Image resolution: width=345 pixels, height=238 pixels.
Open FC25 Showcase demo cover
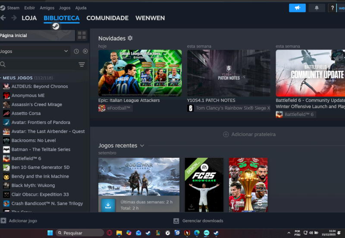[x=204, y=185]
